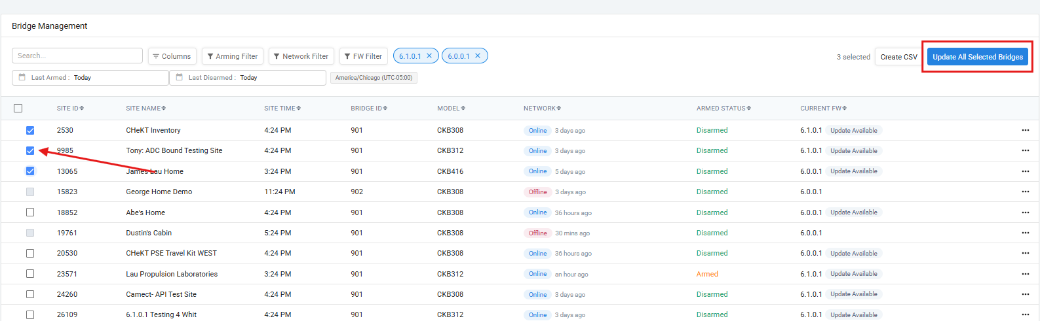This screenshot has width=1040, height=321.
Task: Click the Create CSV button
Action: 898,57
